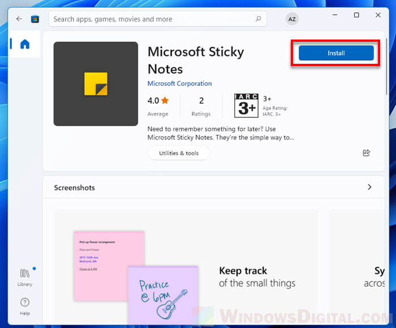
Task: Open the Microsoft Corporation publisher link
Action: (179, 84)
